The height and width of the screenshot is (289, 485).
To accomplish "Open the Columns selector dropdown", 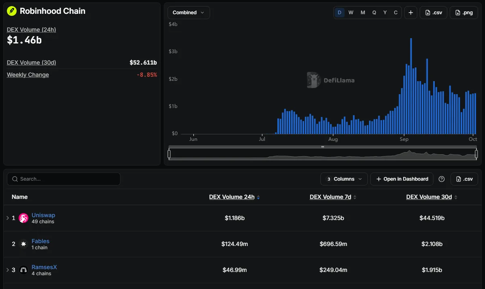I will tap(344, 179).
